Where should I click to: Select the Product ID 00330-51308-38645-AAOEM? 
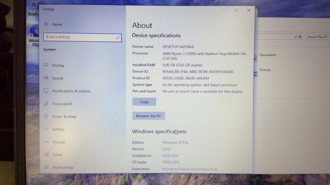point(186,78)
